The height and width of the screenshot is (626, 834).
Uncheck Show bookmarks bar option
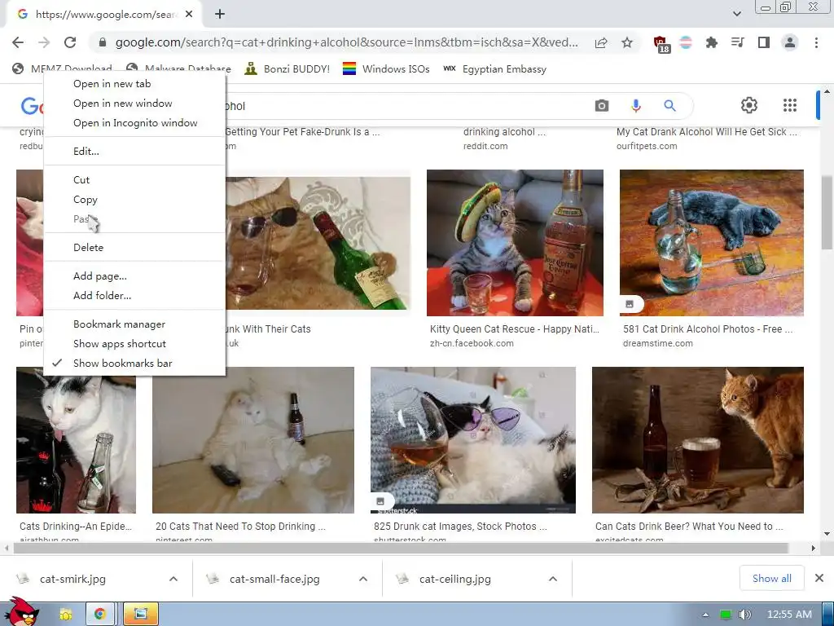tap(134, 363)
